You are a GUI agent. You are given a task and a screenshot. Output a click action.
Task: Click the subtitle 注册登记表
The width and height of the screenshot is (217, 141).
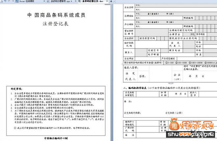pos(56,24)
